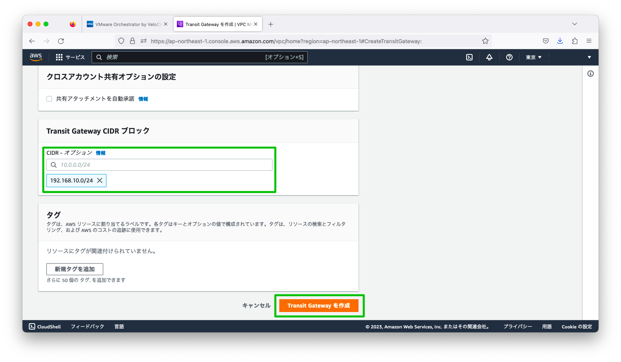Screen dimensions: 621x362
Task: Click the 192.168.10.0/24 token text
Action: pyautogui.click(x=71, y=180)
